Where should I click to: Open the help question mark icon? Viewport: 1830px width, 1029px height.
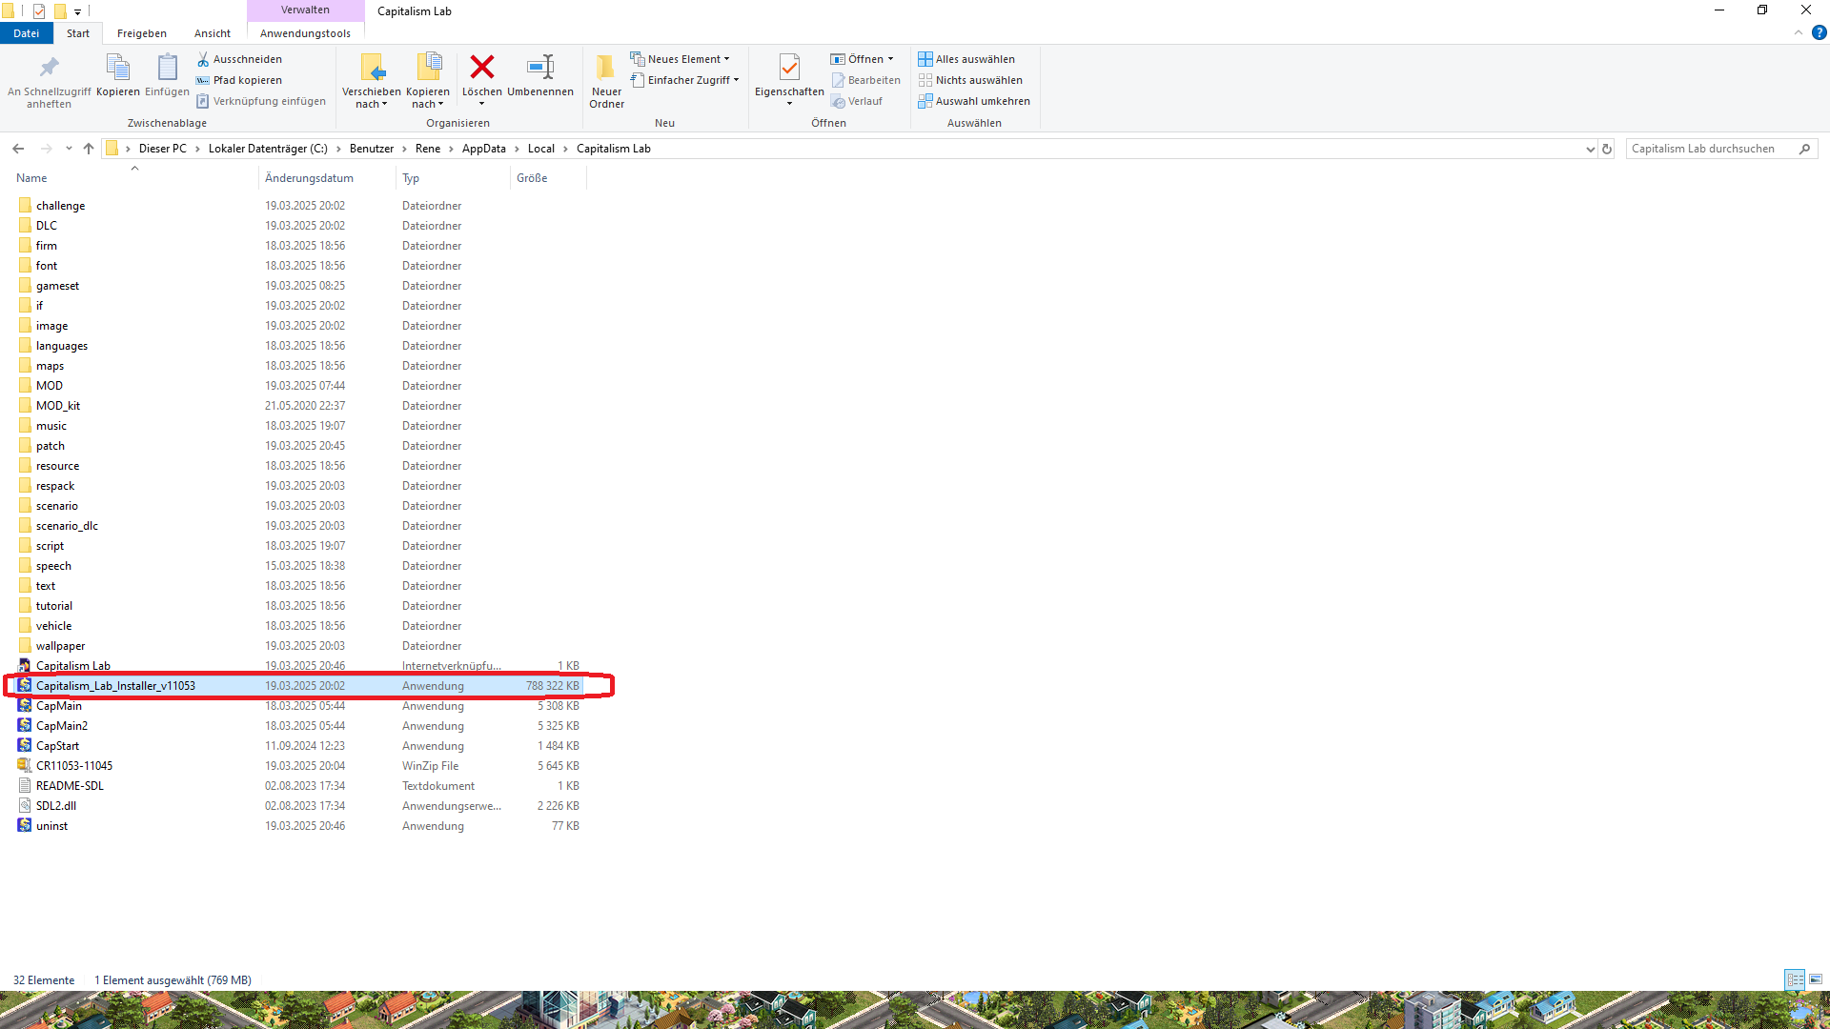point(1819,32)
